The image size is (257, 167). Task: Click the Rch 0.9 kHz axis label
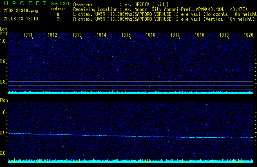[3, 132]
